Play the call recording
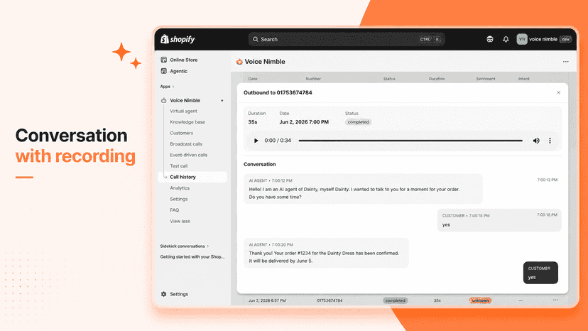The height and width of the screenshot is (331, 588). pyautogui.click(x=256, y=141)
